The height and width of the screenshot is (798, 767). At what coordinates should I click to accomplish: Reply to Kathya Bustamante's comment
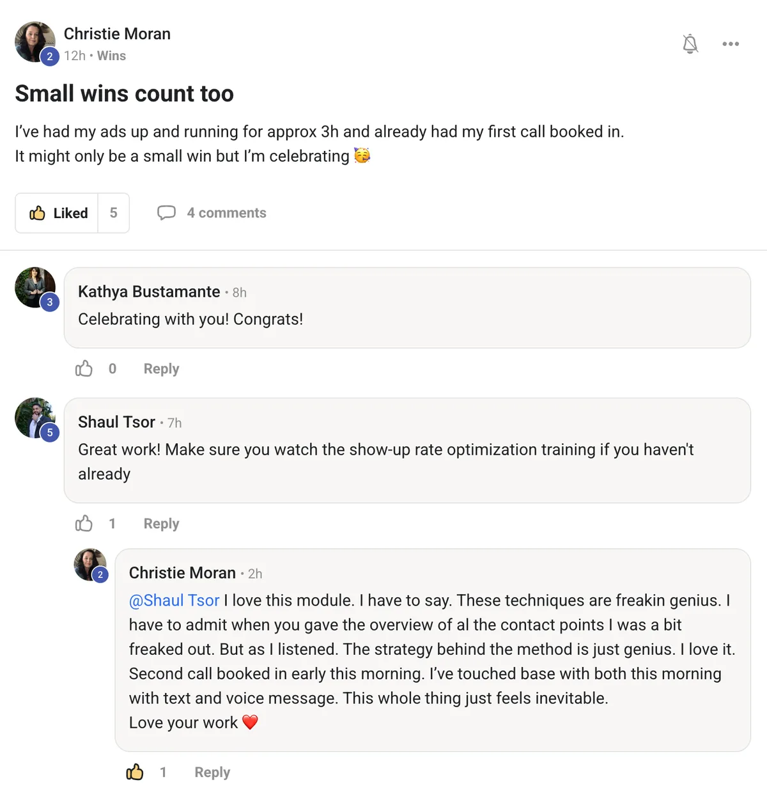click(x=160, y=368)
